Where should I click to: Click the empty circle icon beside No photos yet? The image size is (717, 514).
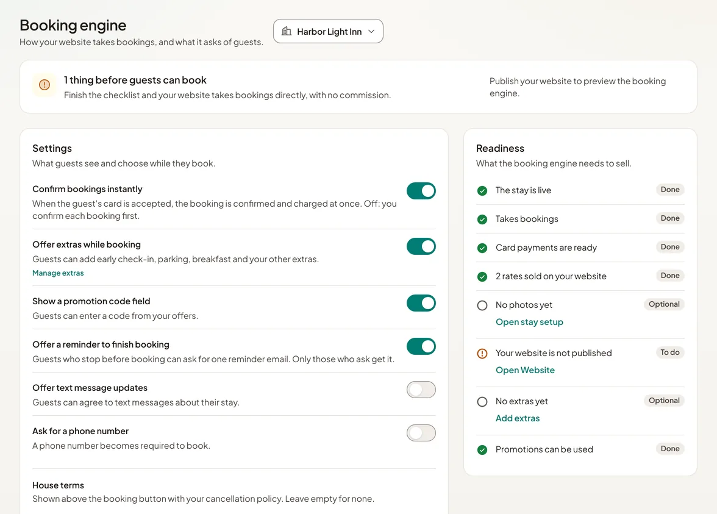(482, 305)
